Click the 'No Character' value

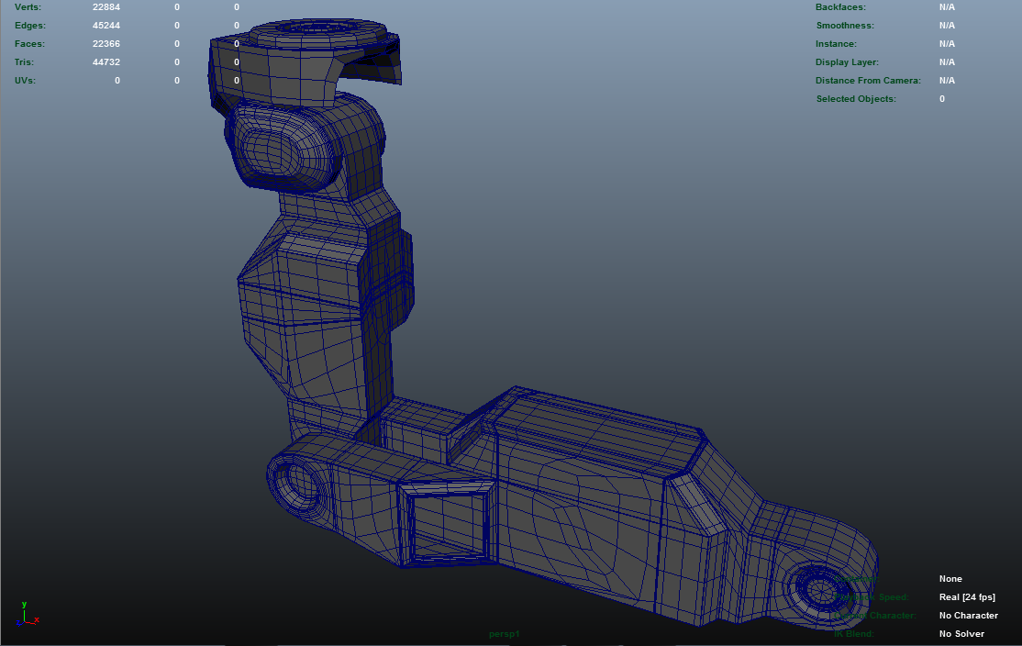point(969,616)
